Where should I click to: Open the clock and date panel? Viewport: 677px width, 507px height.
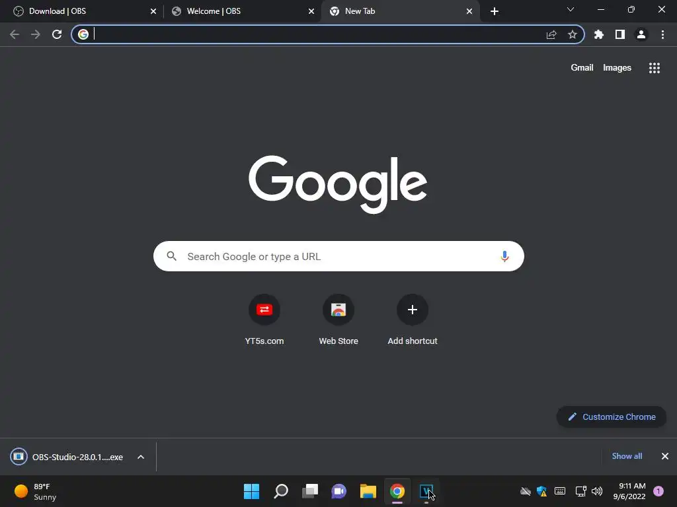[x=629, y=491]
